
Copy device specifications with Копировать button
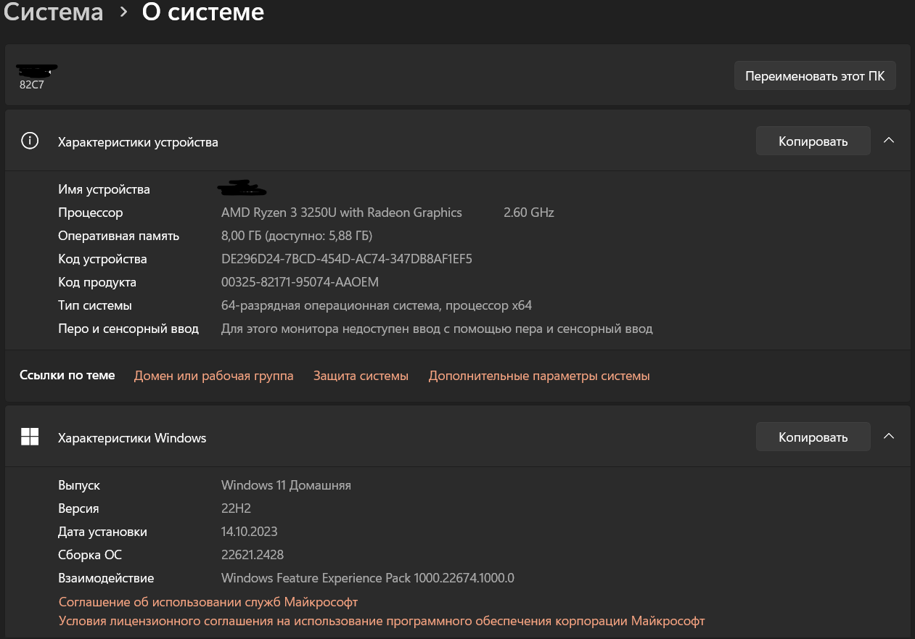click(813, 141)
